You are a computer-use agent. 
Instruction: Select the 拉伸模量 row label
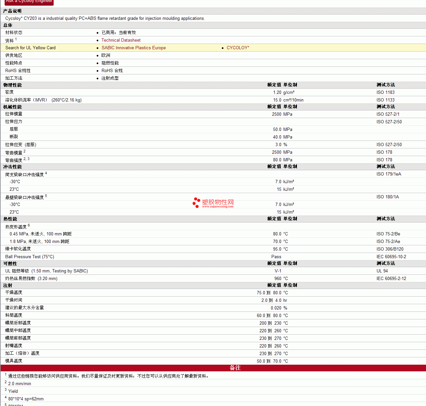(14, 114)
